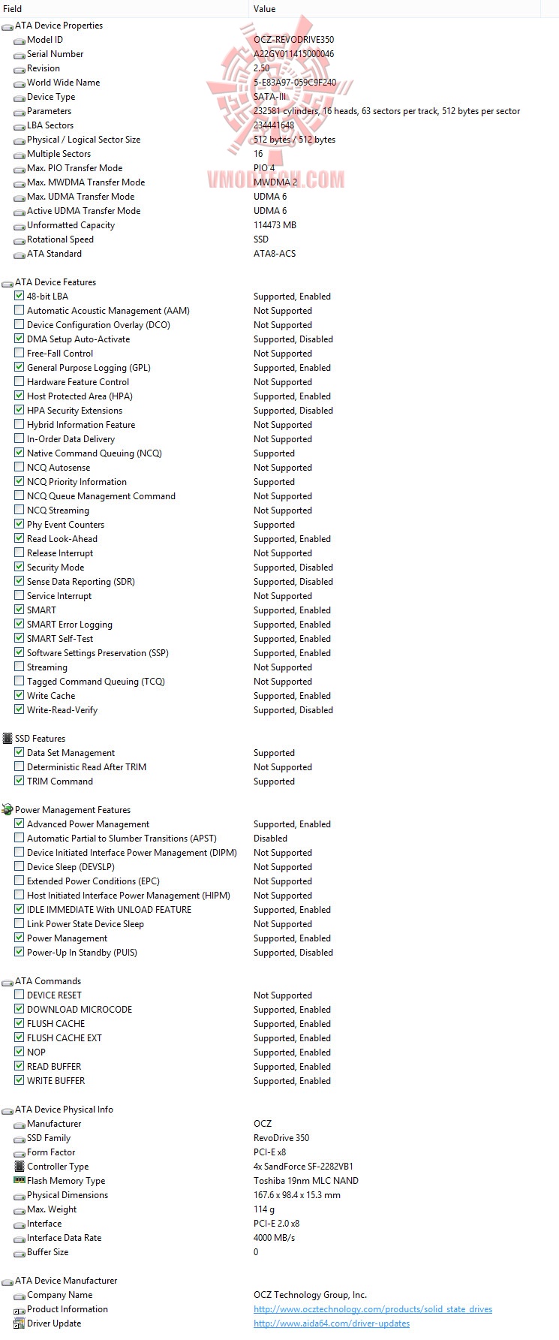Select the 114473 MB capacity value

tap(275, 225)
